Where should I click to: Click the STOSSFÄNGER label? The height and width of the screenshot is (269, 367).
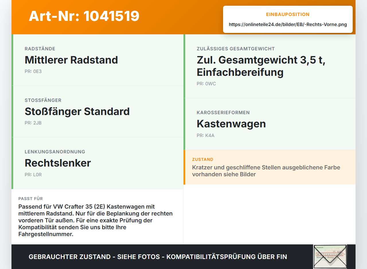[x=43, y=100]
